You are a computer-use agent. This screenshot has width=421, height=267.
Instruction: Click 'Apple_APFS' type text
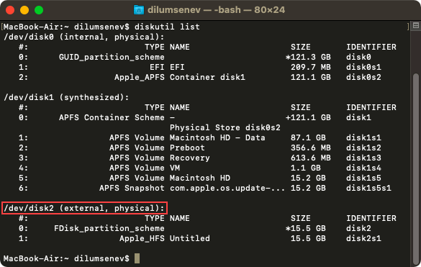pos(140,77)
